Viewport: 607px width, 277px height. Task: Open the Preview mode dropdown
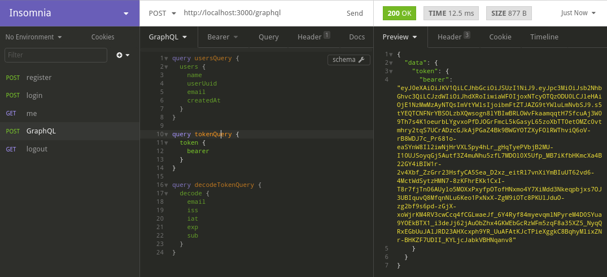[400, 37]
